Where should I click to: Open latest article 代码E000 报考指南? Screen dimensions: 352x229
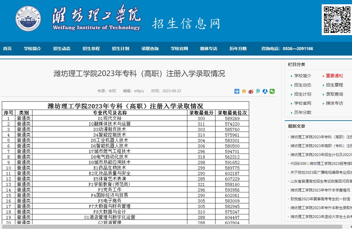[x=321, y=164]
